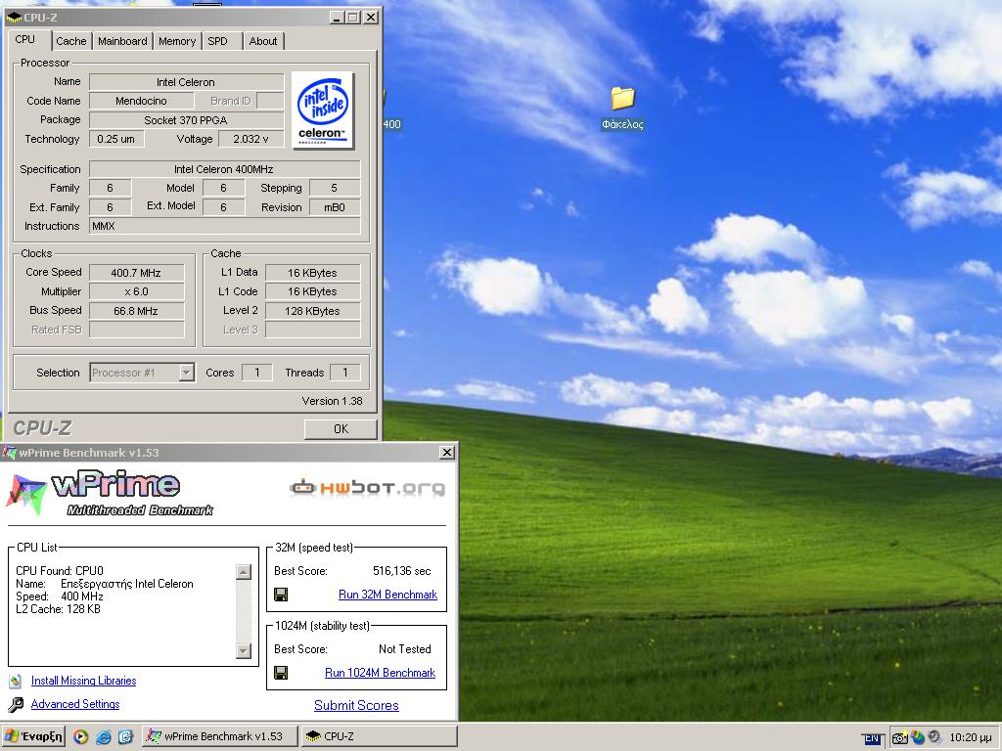The height and width of the screenshot is (751, 1002).
Task: Click the Bus Speed 66.8 MHz value
Action: tap(136, 311)
